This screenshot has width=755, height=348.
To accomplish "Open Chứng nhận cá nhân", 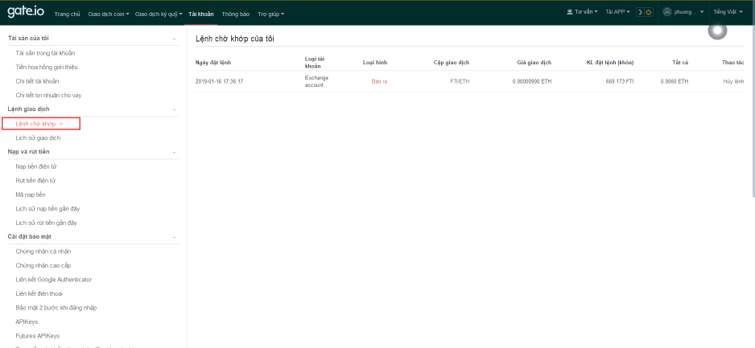I will (43, 252).
